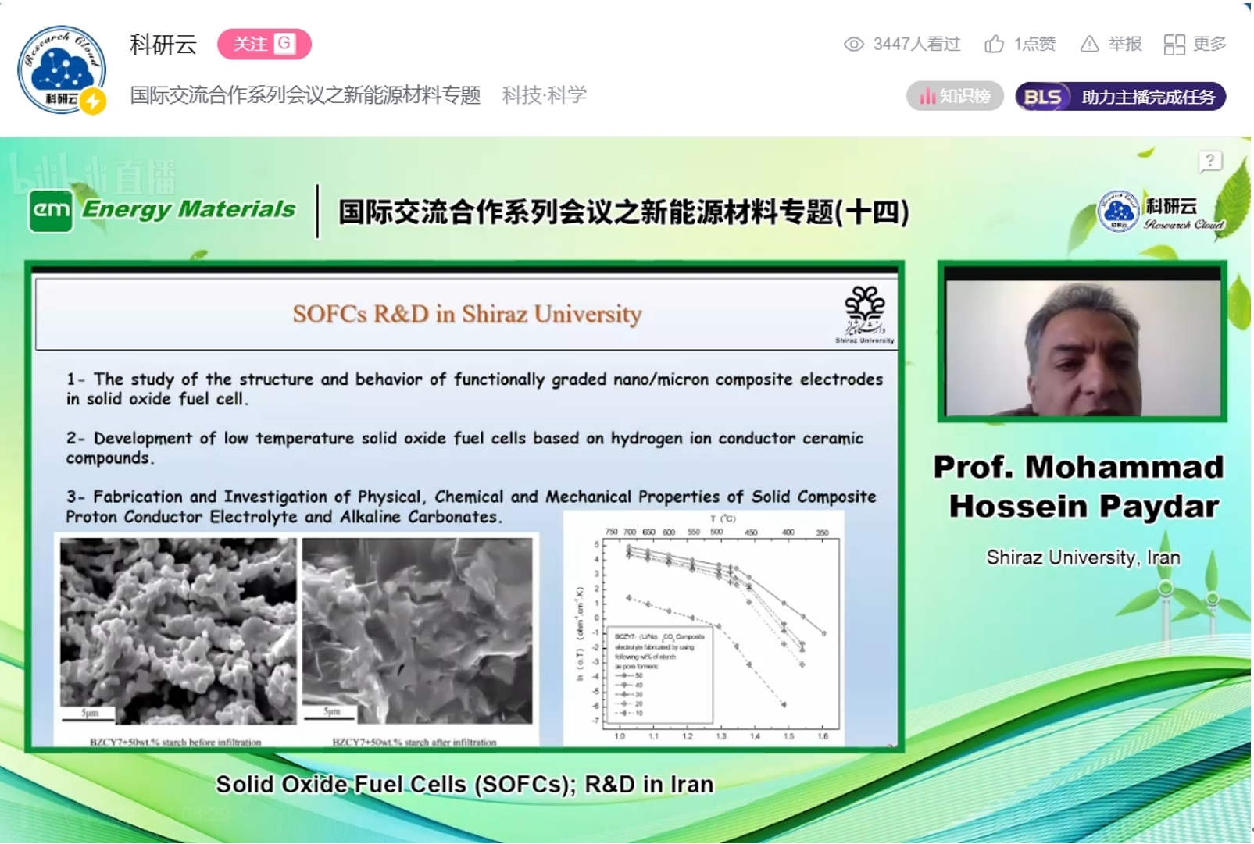This screenshot has height=844, width=1254.
Task: Click the question mark help icon on the video
Action: tap(1210, 162)
